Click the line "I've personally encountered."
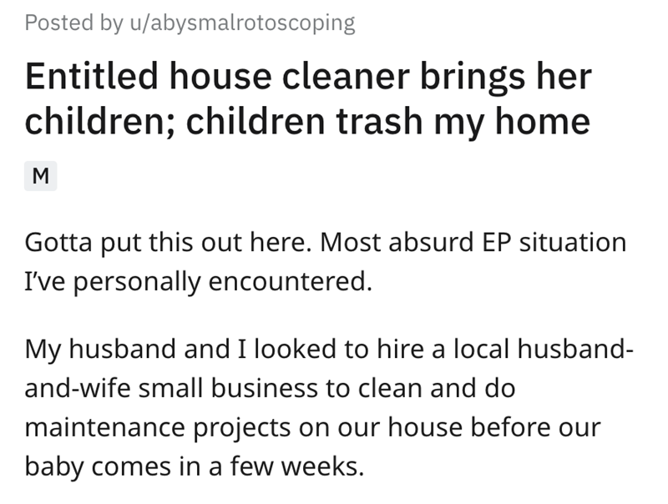Image resolution: width=668 pixels, height=504 pixels. [196, 281]
